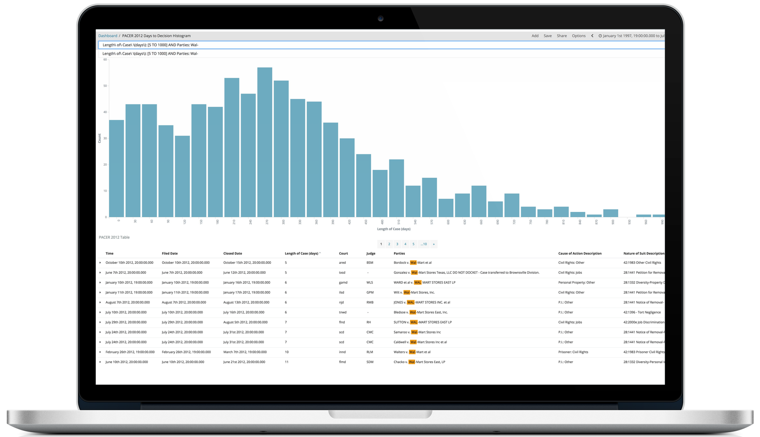Click the query search input field

[x=371, y=45]
